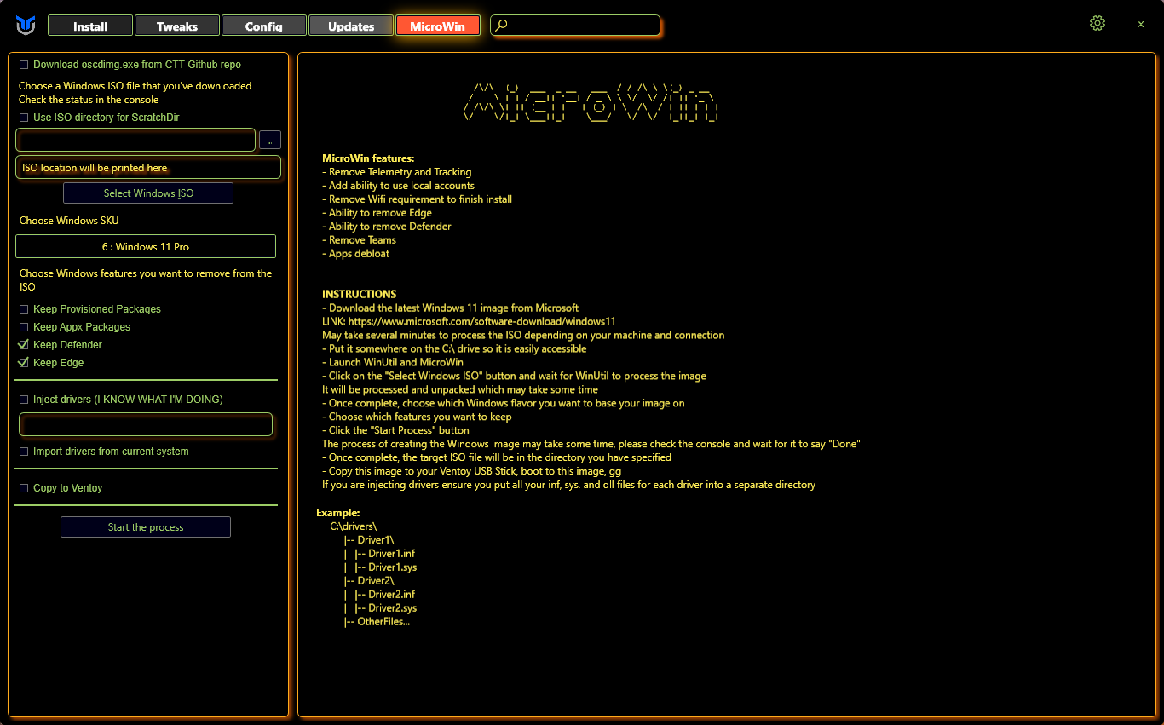This screenshot has height=725, width=1164.
Task: Open the settings gear icon
Action: tap(1098, 24)
